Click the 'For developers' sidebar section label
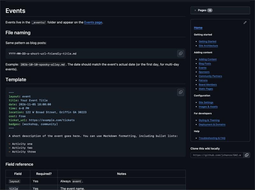 [x=203, y=113]
